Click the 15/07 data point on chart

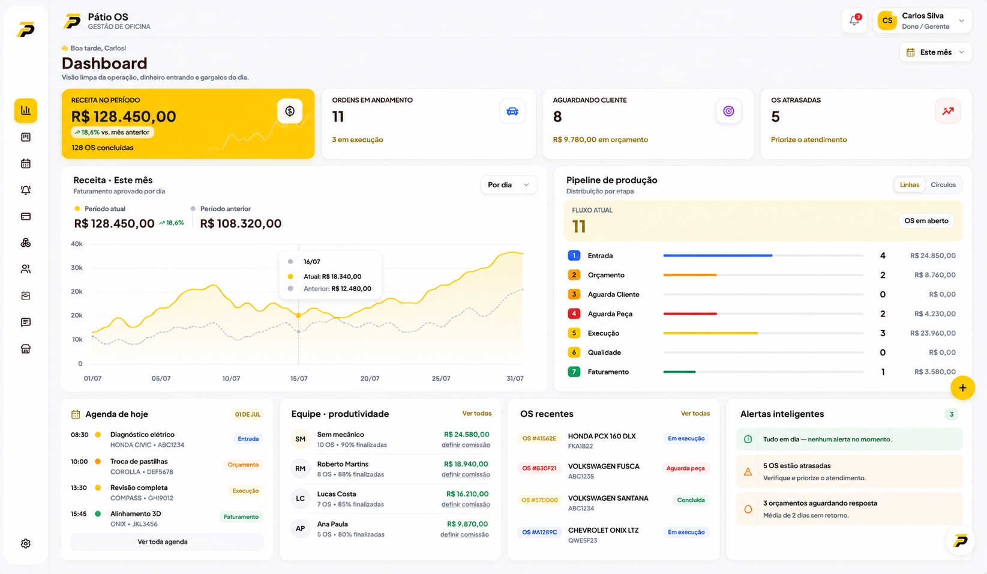coord(299,315)
